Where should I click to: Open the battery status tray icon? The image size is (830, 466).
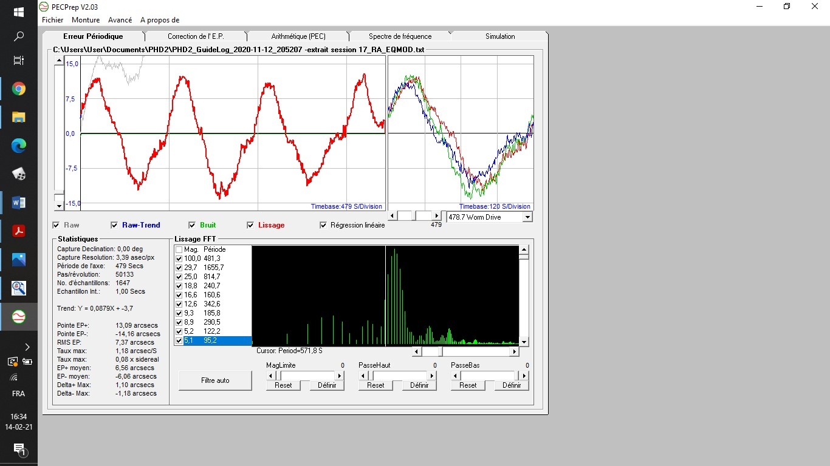tap(27, 362)
